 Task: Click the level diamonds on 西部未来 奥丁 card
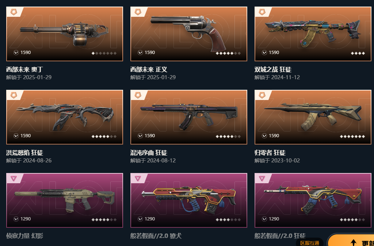tap(104, 53)
